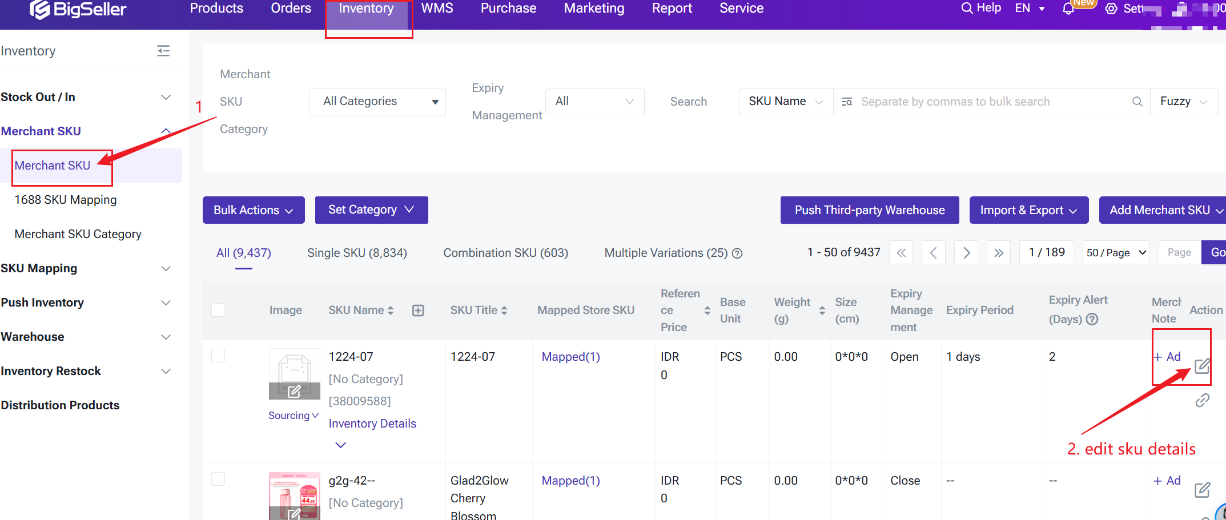Switch to the Combination SKU tab

[505, 253]
